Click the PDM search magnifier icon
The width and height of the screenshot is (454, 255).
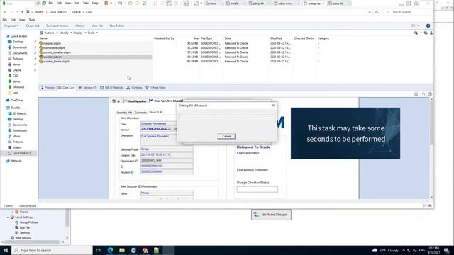(416, 33)
